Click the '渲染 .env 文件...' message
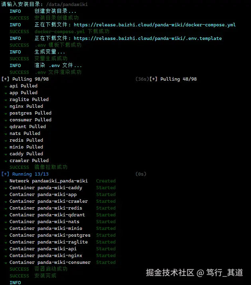 58,65
